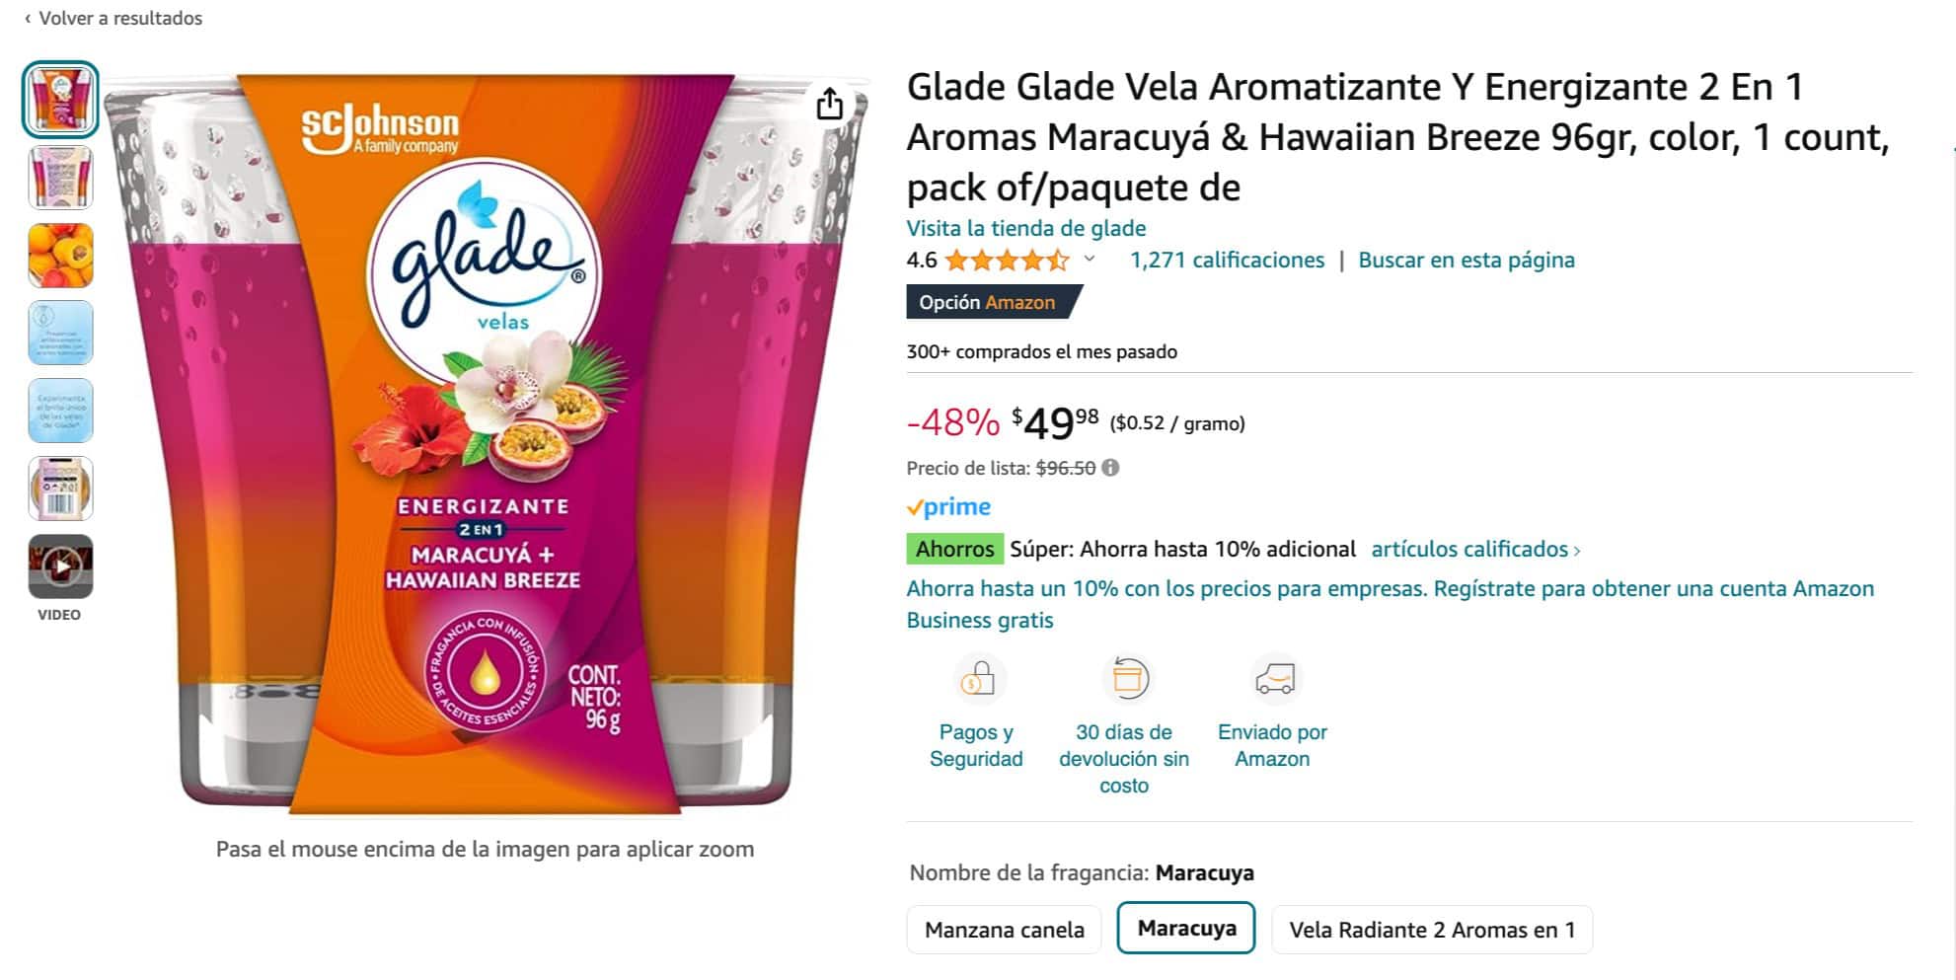Select the Maracuya fragrance option

point(1186,928)
